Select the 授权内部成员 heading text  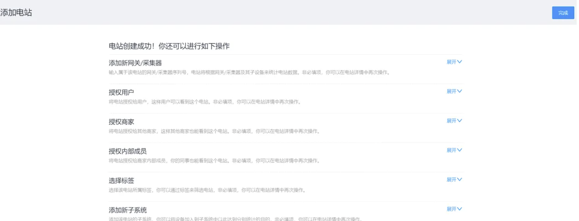tap(128, 151)
